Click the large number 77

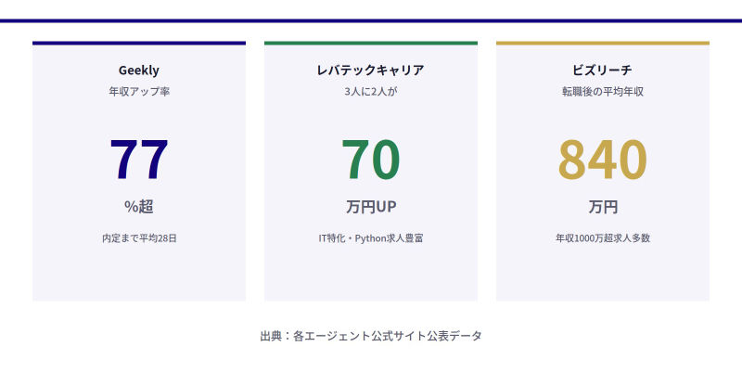tap(139, 160)
